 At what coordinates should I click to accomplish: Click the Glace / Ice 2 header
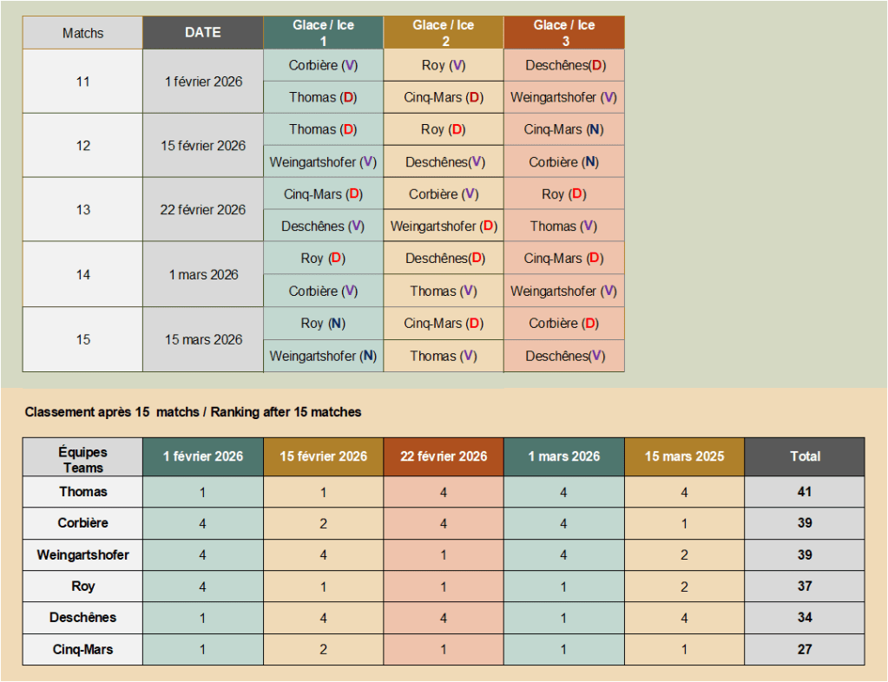pos(443,32)
